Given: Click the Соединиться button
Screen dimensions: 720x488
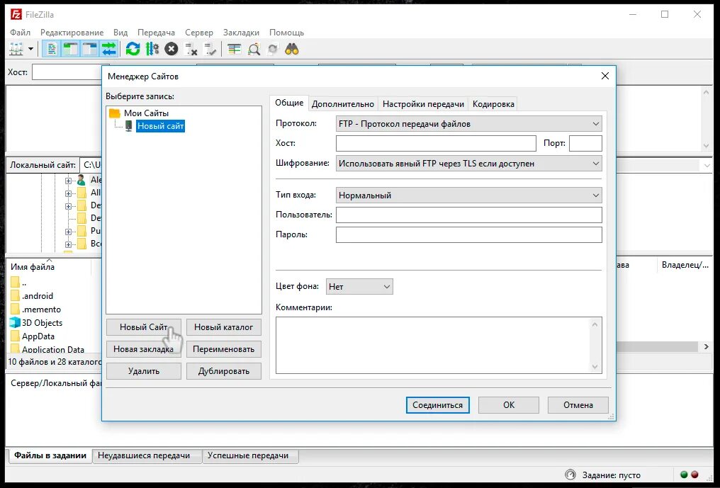Looking at the screenshot, I should (438, 405).
